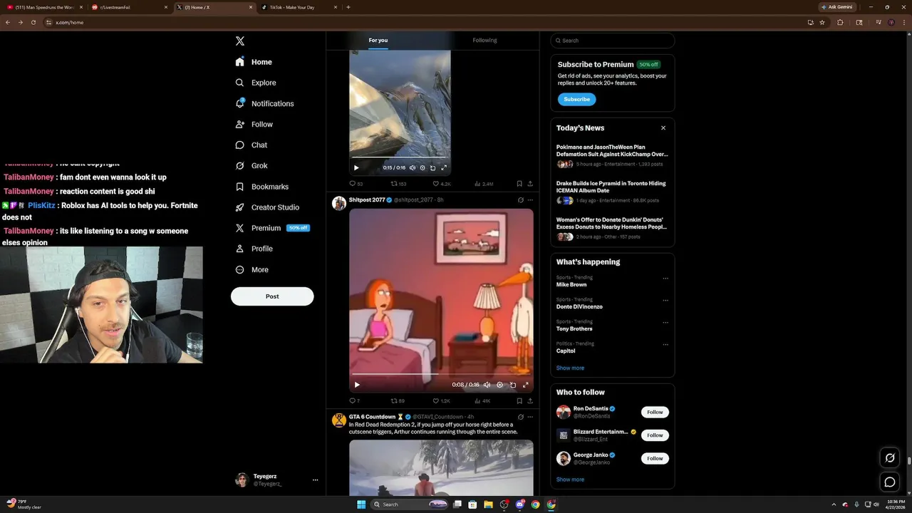Open Notifications in X sidebar

click(x=264, y=103)
